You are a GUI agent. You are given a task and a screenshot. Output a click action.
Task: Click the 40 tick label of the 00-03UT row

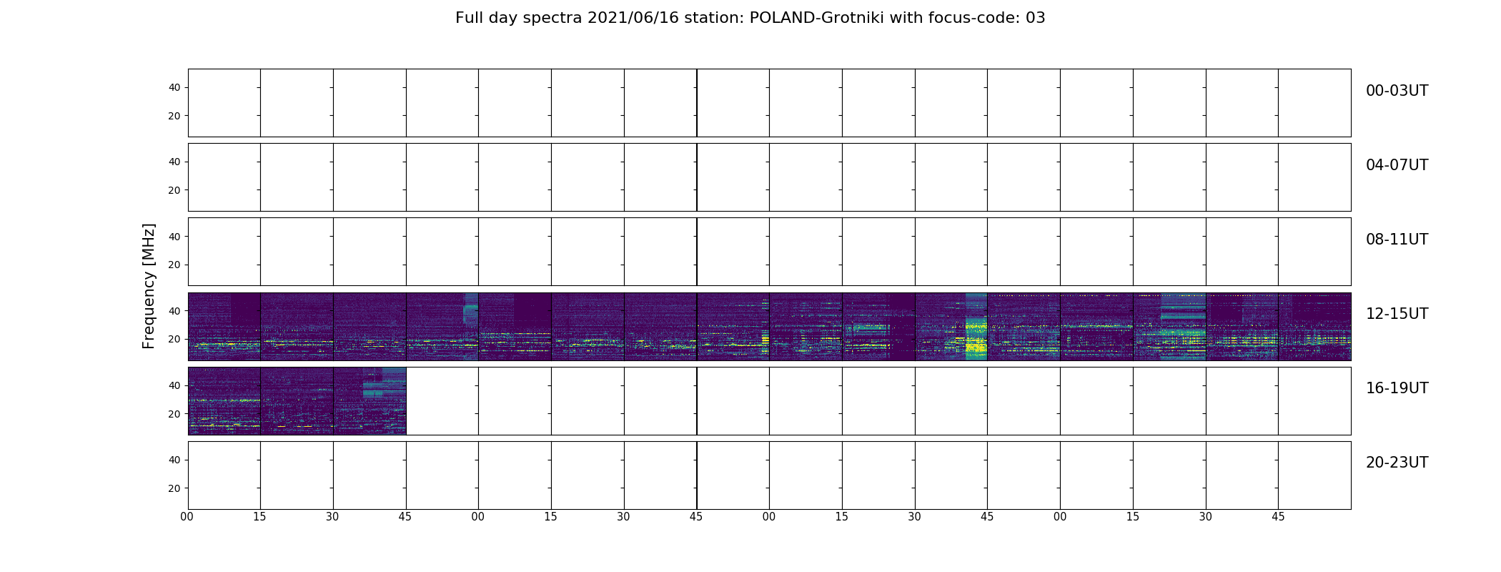174,87
